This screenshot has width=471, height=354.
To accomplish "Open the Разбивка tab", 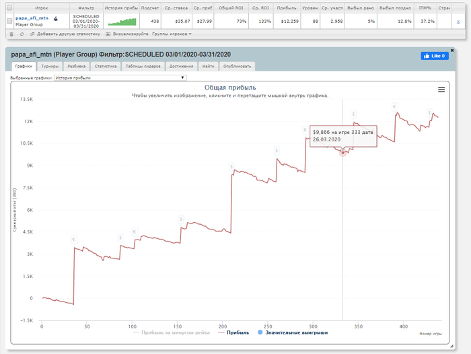I will tap(76, 66).
